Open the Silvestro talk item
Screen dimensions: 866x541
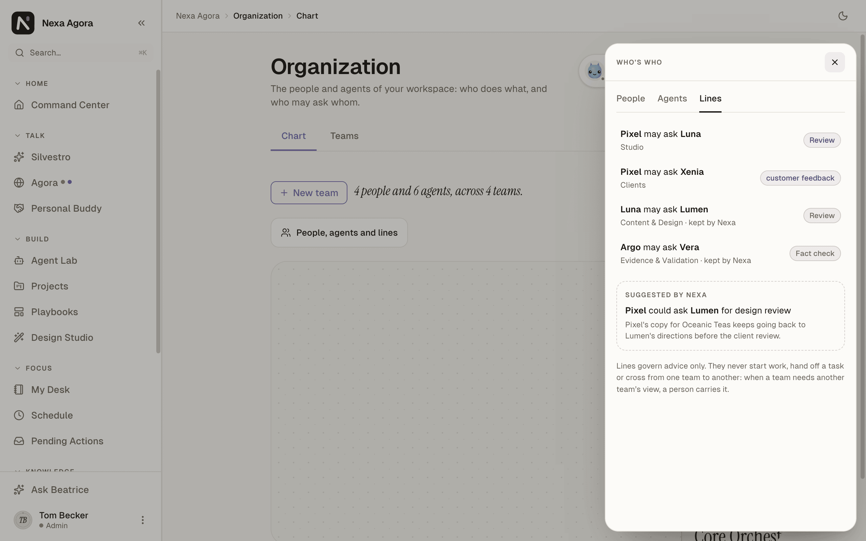[81, 157]
